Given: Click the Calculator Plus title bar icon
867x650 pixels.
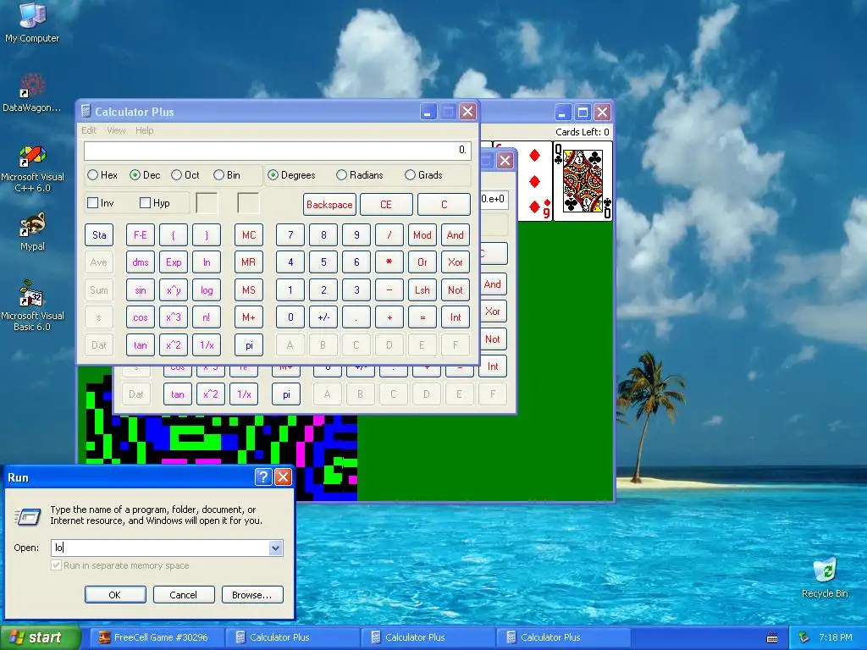Looking at the screenshot, I should pos(86,112).
